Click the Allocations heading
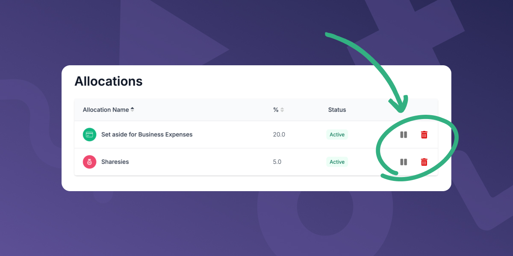 (109, 81)
